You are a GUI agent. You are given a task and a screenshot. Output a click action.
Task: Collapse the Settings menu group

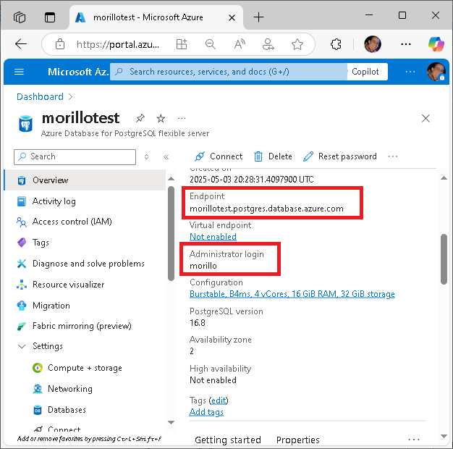pos(22,346)
